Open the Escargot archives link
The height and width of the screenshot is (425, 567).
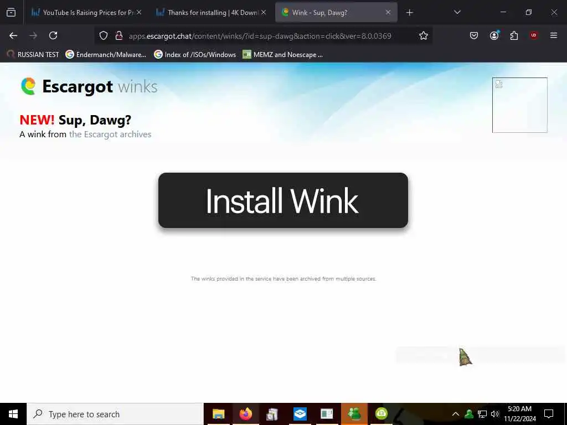110,134
